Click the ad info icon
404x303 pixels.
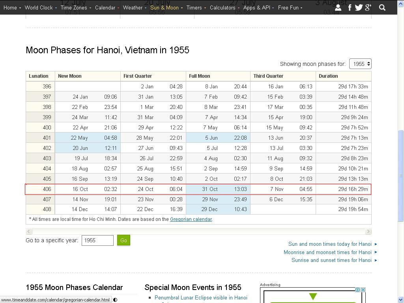pyautogui.click(x=357, y=290)
